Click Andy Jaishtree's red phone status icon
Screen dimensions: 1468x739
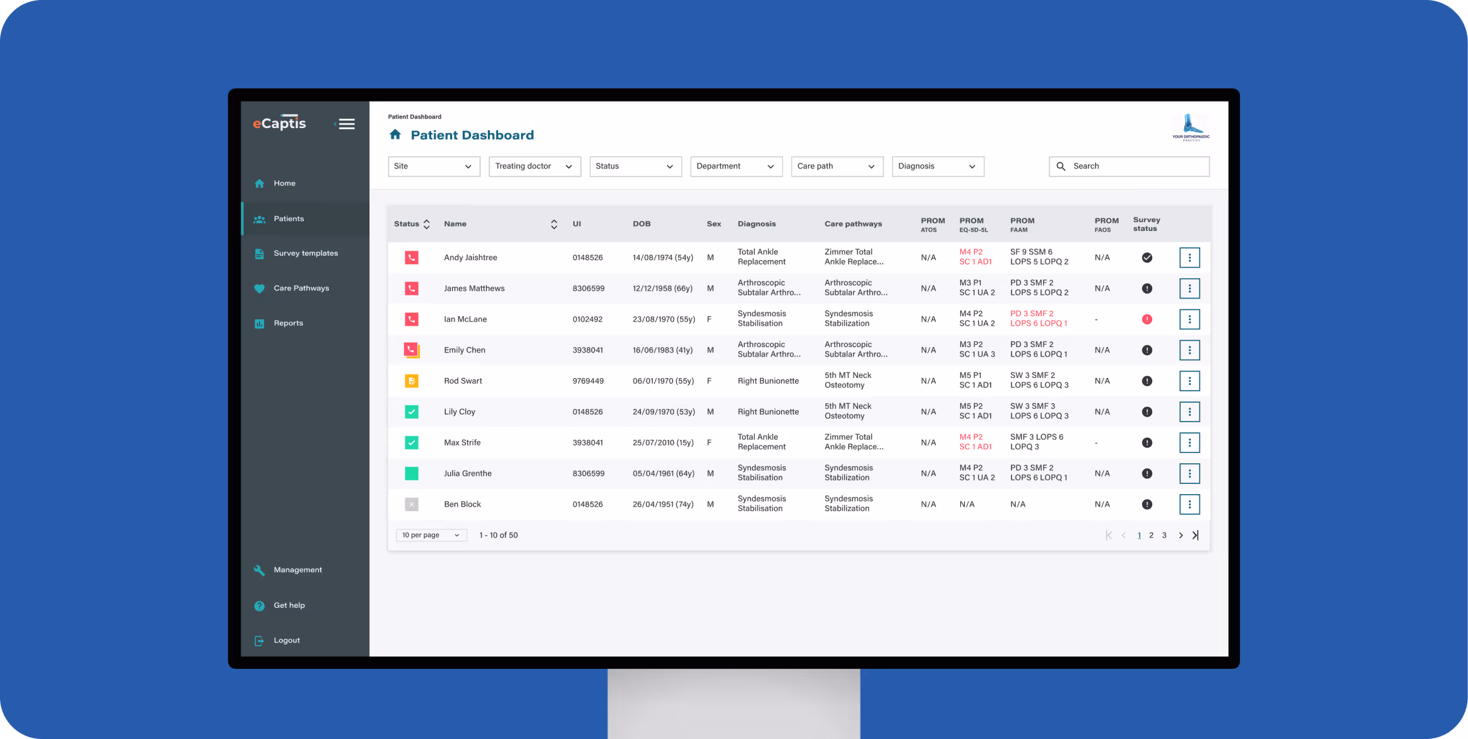point(412,257)
